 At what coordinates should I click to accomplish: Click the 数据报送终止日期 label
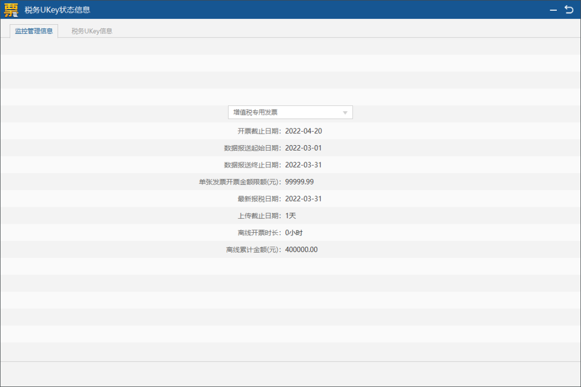(x=253, y=165)
